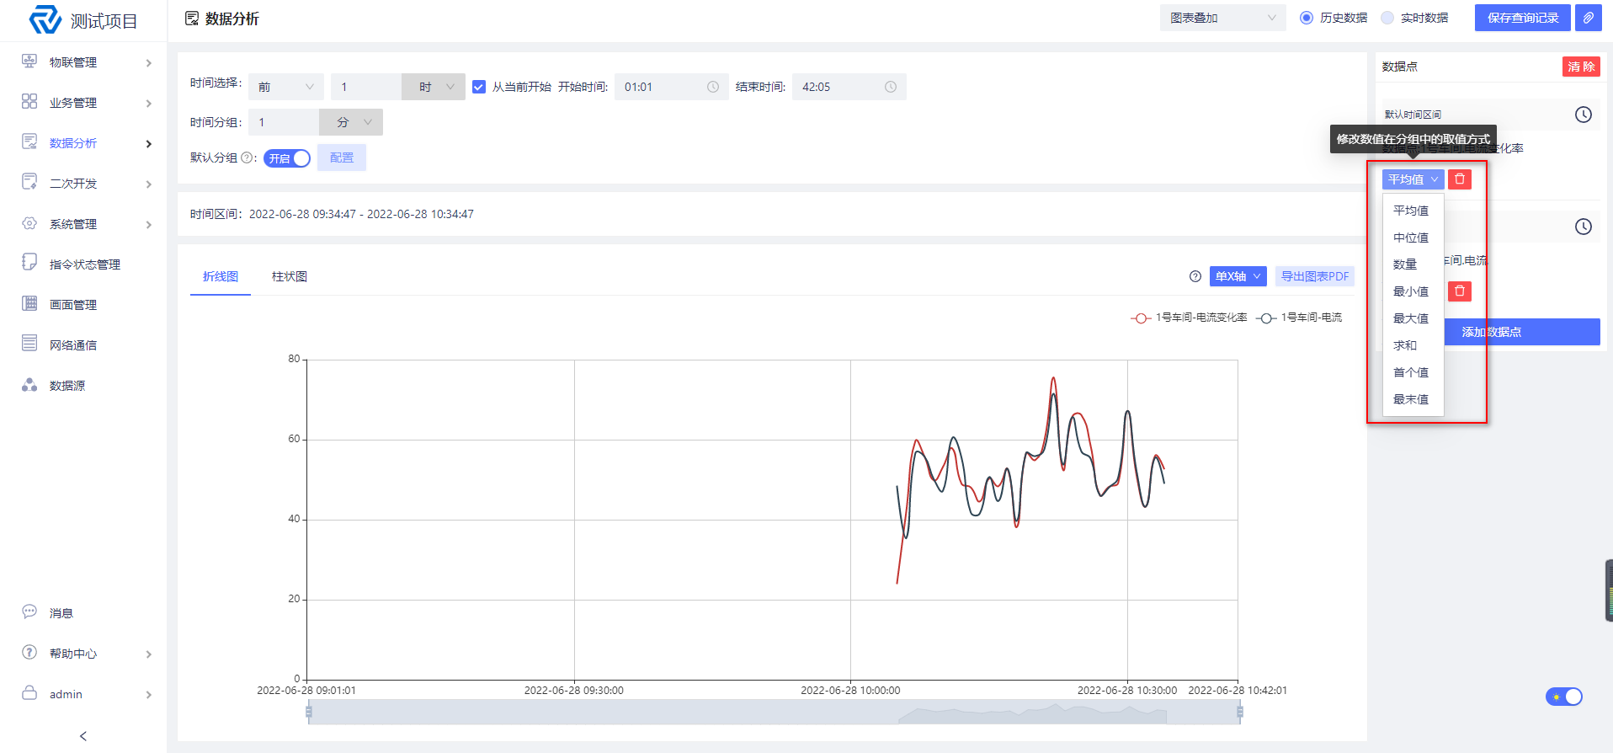Expand 业务管理 chevron

point(148,104)
